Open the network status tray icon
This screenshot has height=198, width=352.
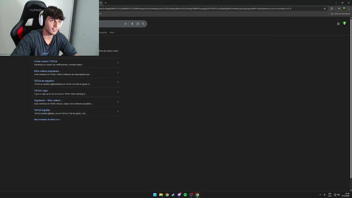point(335,195)
